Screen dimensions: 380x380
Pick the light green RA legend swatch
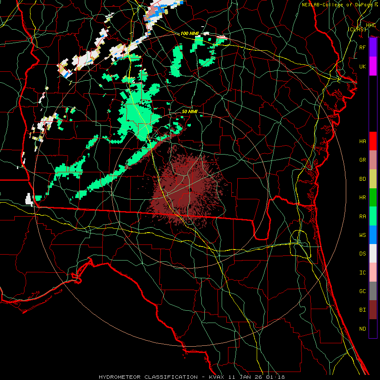click(x=373, y=216)
